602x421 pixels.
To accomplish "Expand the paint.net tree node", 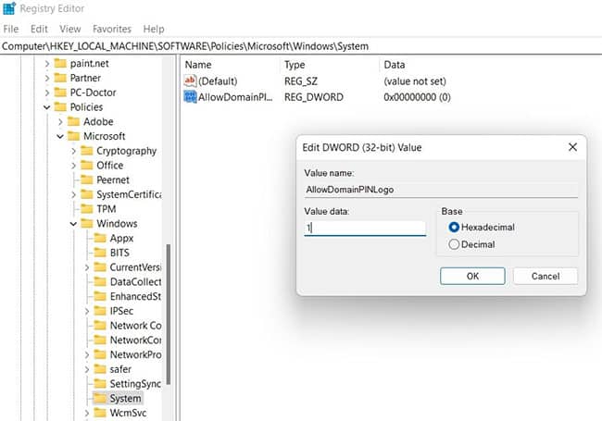I will tap(47, 63).
